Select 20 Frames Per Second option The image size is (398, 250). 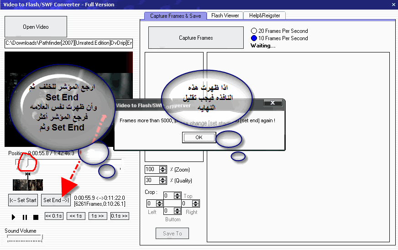[x=254, y=31]
